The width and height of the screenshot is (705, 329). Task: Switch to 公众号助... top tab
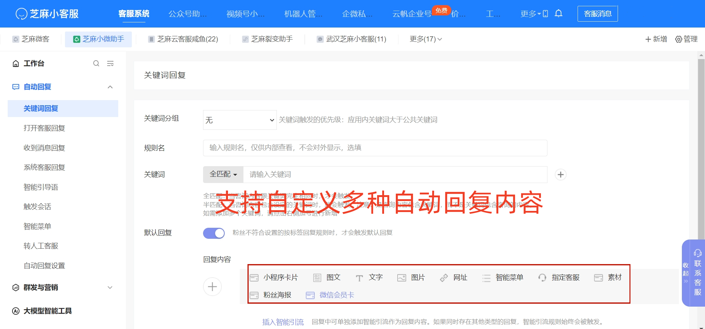(188, 14)
